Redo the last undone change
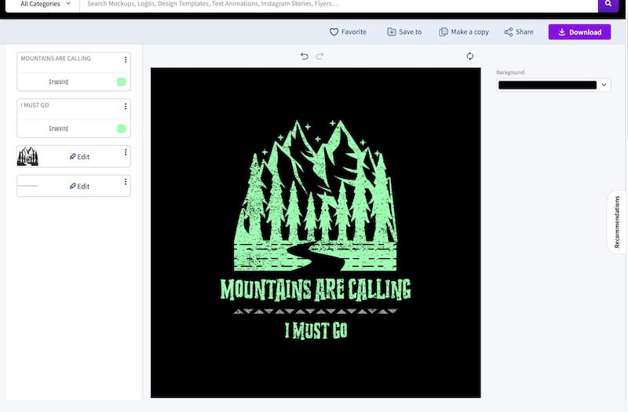This screenshot has height=412, width=628. [319, 57]
